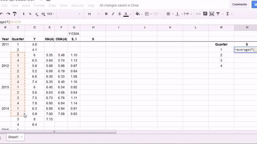Toggle strikethrough formatting
Viewport: 257px width, 144px height.
pyautogui.click(x=120, y=14)
